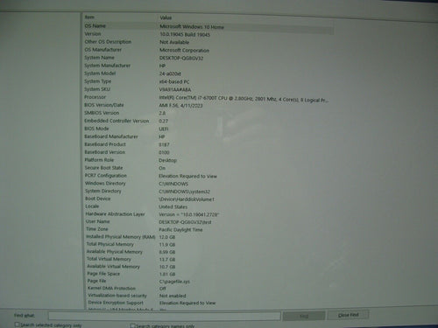
Task: Select the Processor row
Action: click(208, 98)
